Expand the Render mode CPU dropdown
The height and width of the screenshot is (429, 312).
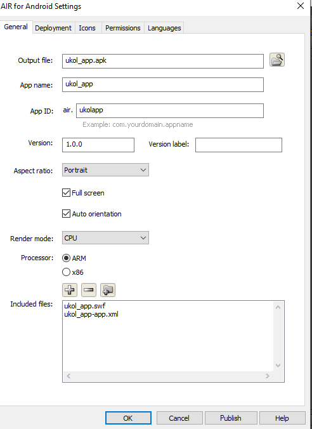pyautogui.click(x=105, y=238)
